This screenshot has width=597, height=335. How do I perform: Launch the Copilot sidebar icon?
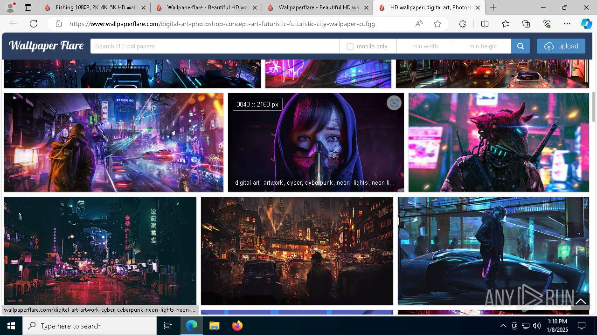click(x=586, y=24)
